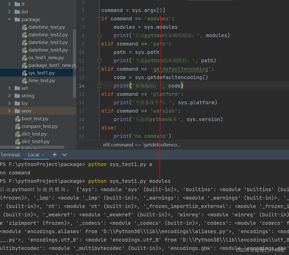Click the file icon next to time_test.py

click(x=25, y=81)
